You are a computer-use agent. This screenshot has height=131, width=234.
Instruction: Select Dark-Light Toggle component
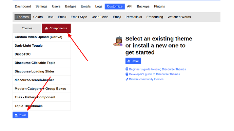point(42,46)
